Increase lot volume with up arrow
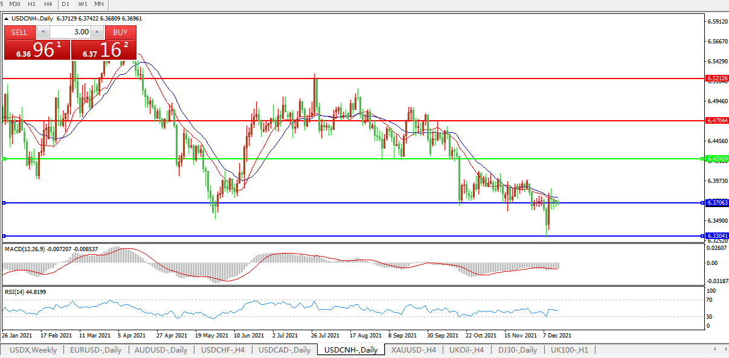729x358 pixels. pyautogui.click(x=97, y=32)
